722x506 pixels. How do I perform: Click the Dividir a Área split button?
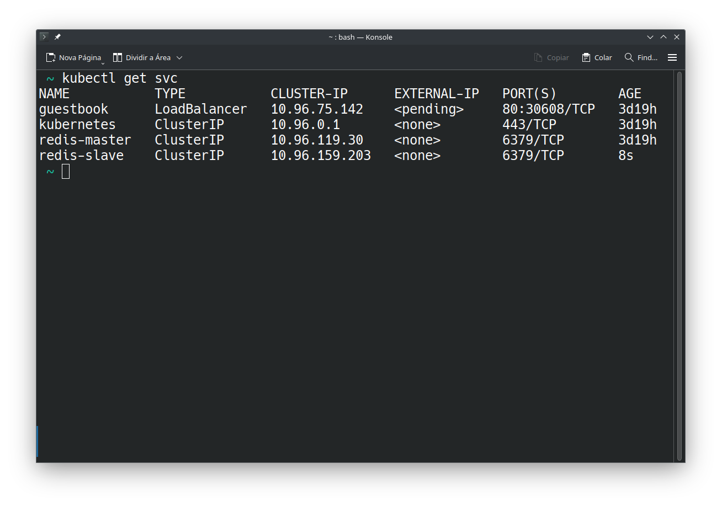[x=142, y=57]
